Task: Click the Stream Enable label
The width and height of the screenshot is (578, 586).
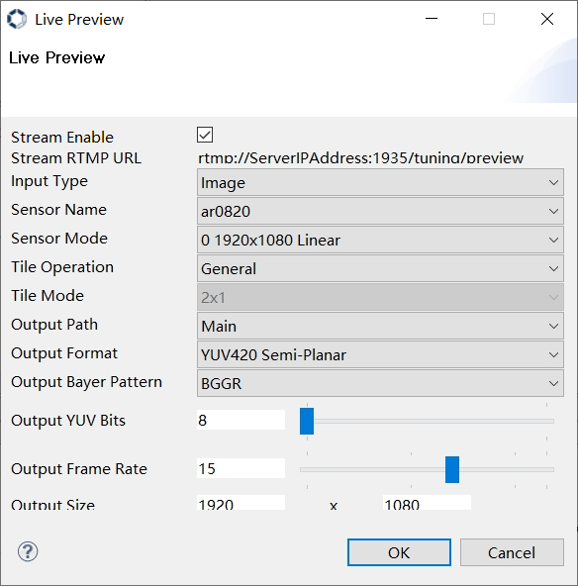Action: click(x=62, y=138)
